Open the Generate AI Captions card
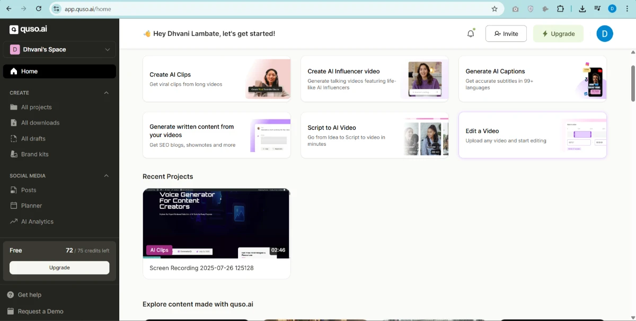 pyautogui.click(x=533, y=79)
